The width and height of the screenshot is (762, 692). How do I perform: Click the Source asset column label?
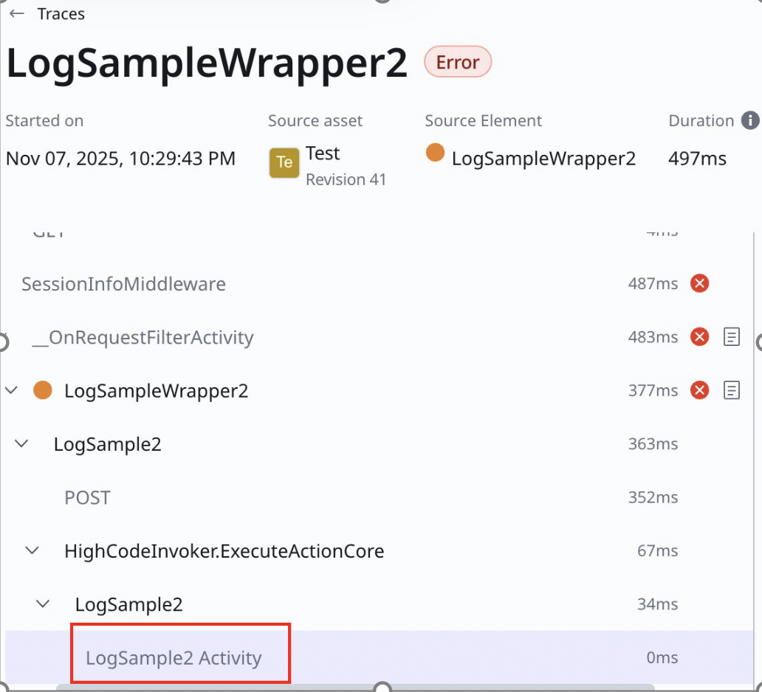pos(315,120)
